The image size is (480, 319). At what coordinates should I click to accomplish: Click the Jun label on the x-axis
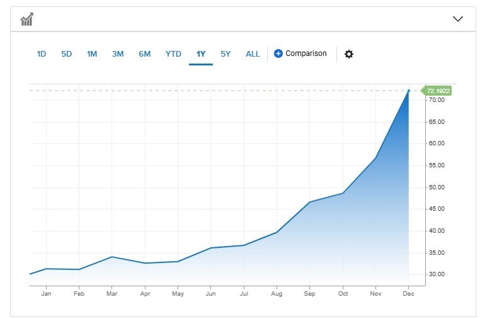click(x=210, y=293)
